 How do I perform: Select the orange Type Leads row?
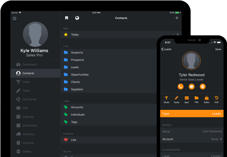(x=192, y=114)
